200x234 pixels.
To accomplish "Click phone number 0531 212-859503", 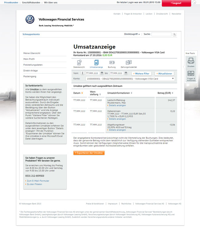I will 35,176.
